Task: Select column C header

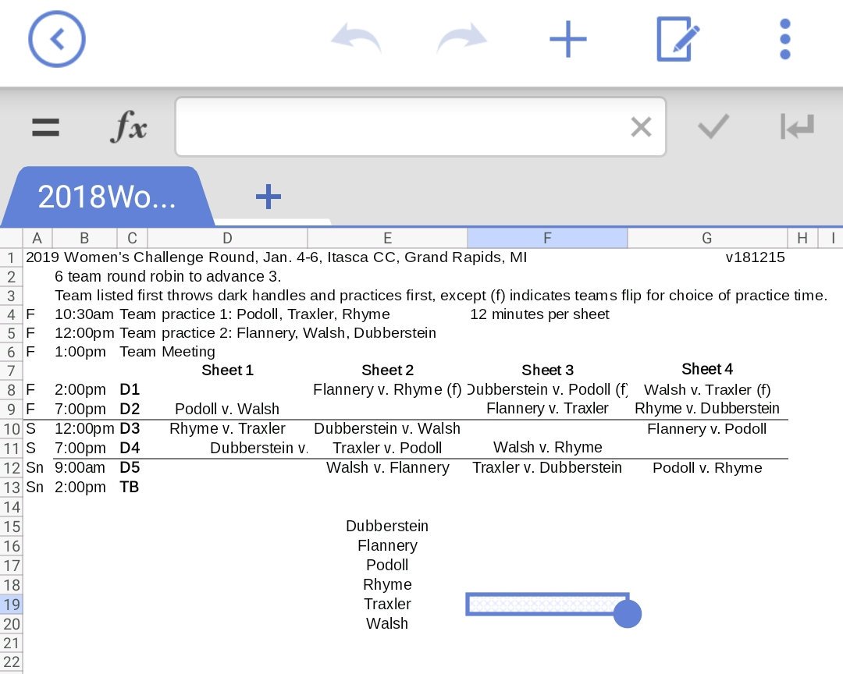Action: [132, 238]
